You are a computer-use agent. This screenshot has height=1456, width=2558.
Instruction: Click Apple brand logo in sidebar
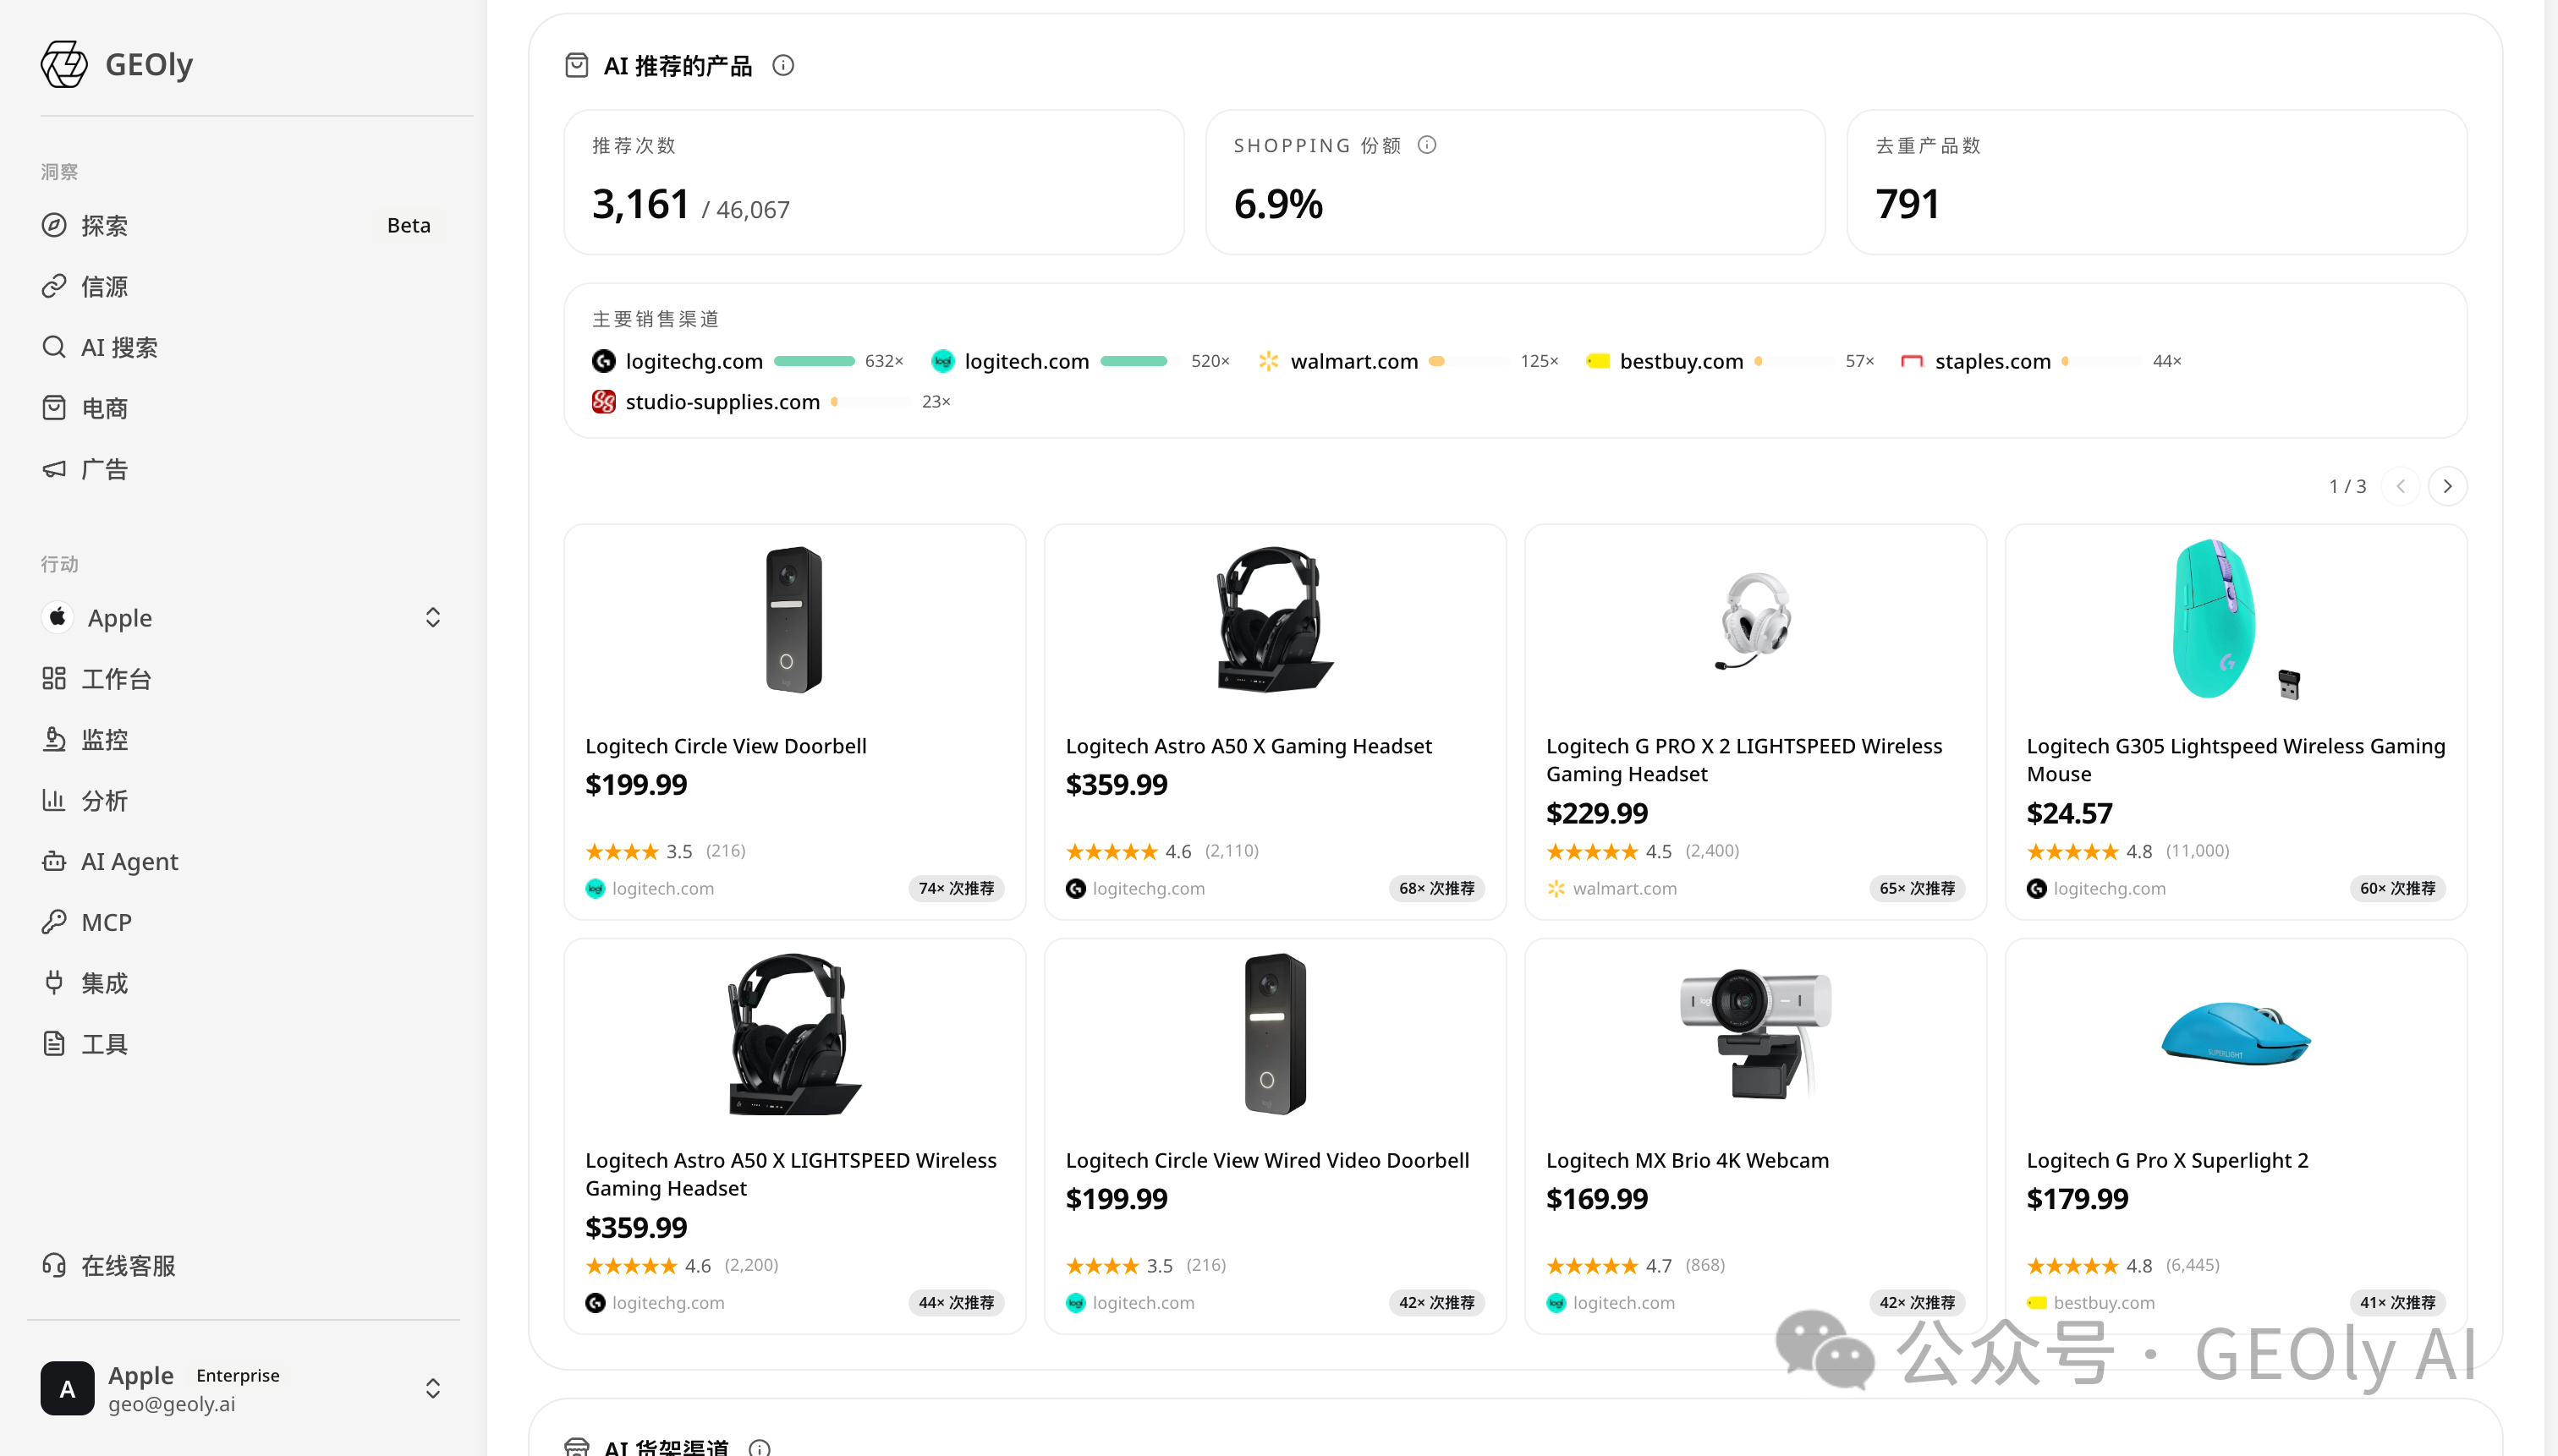click(x=58, y=617)
